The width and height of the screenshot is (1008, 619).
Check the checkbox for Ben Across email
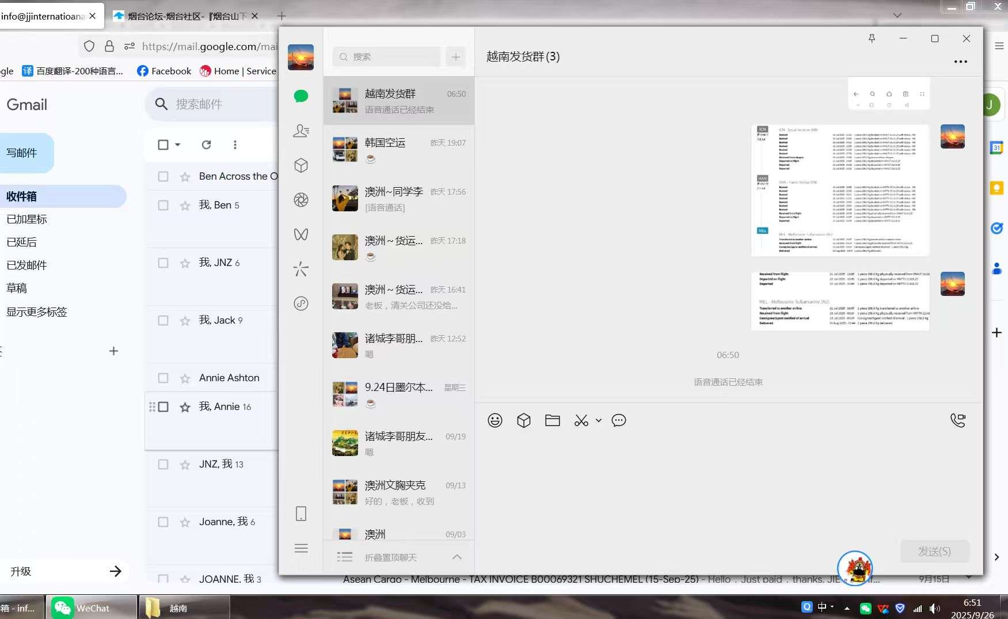coord(163,177)
